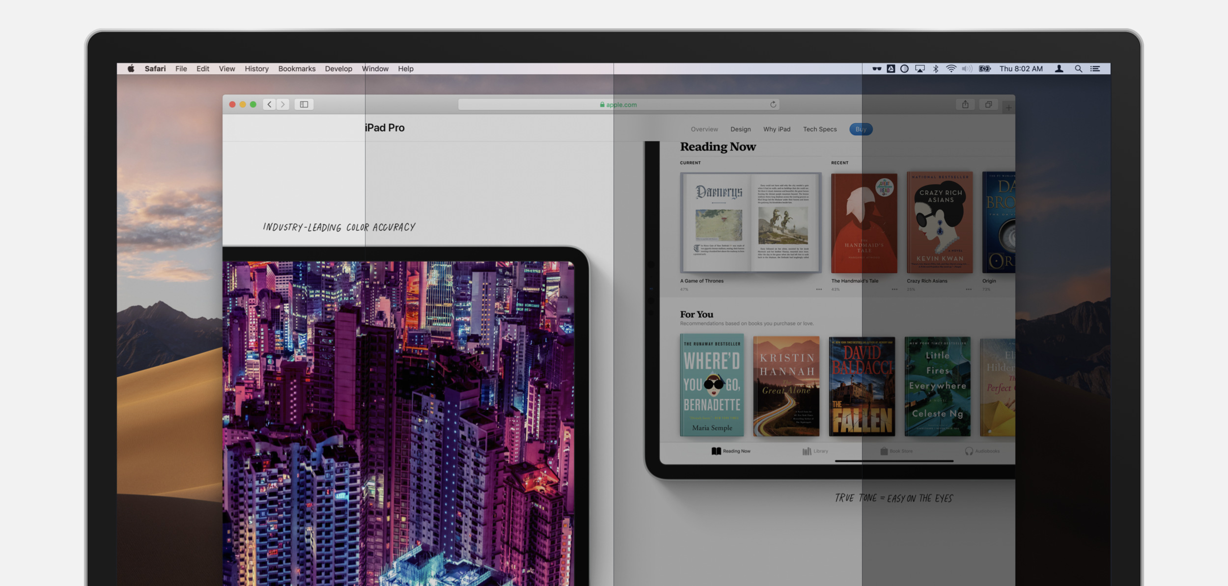This screenshot has width=1228, height=586.
Task: Open the Origin book cover
Action: pos(999,223)
